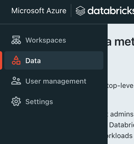Click the User management people icon
Screen dimensions: 134x144
tap(16, 81)
